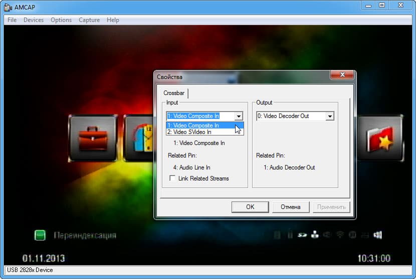Image resolution: width=416 pixels, height=279 pixels.
Task: Click the Переиндексация text
Action: coord(85,235)
